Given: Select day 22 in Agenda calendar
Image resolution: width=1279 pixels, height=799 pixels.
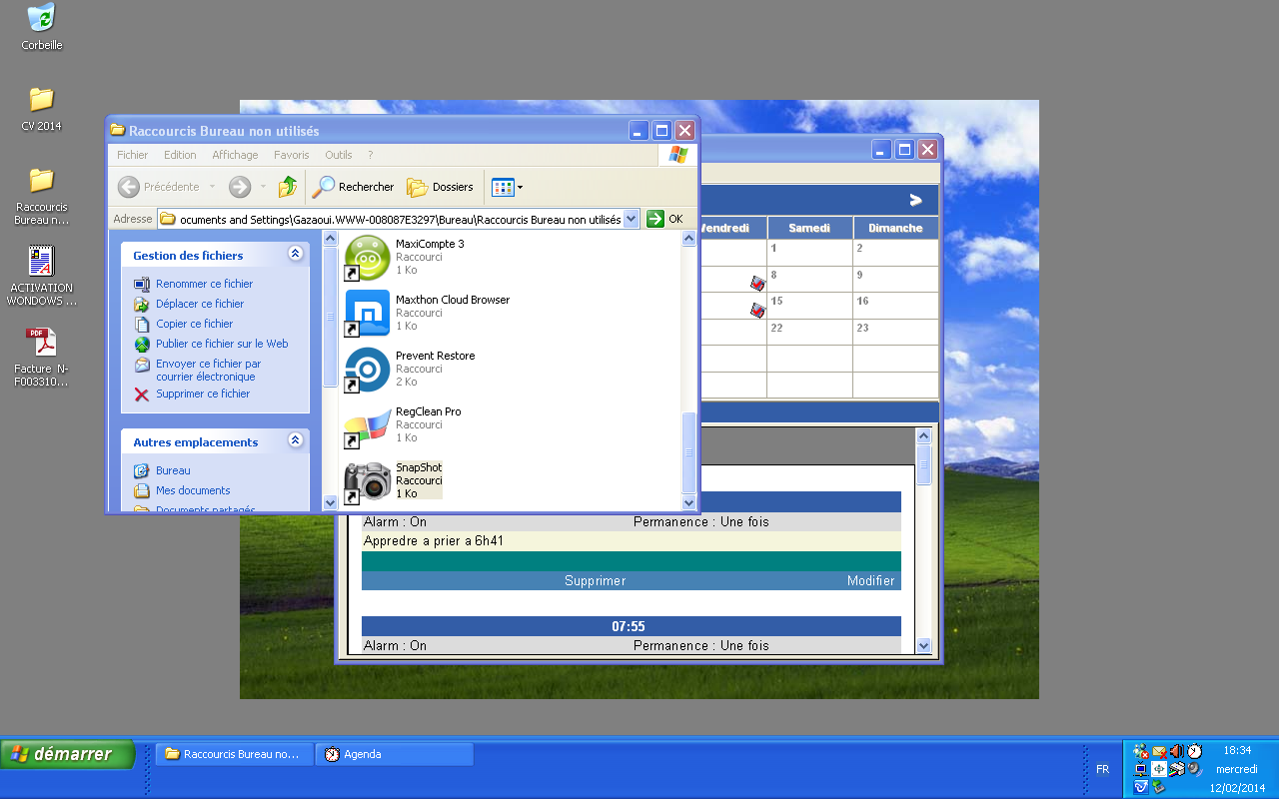Looking at the screenshot, I should click(809, 332).
